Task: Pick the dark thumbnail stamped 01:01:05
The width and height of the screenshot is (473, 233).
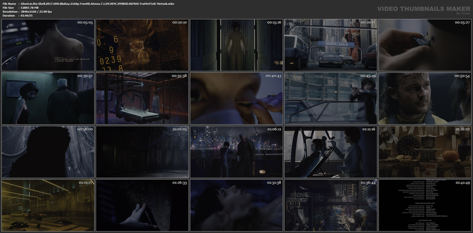Action: pyautogui.click(x=142, y=152)
